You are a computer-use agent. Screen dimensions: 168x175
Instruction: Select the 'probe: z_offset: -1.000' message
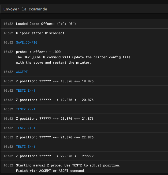38,52
